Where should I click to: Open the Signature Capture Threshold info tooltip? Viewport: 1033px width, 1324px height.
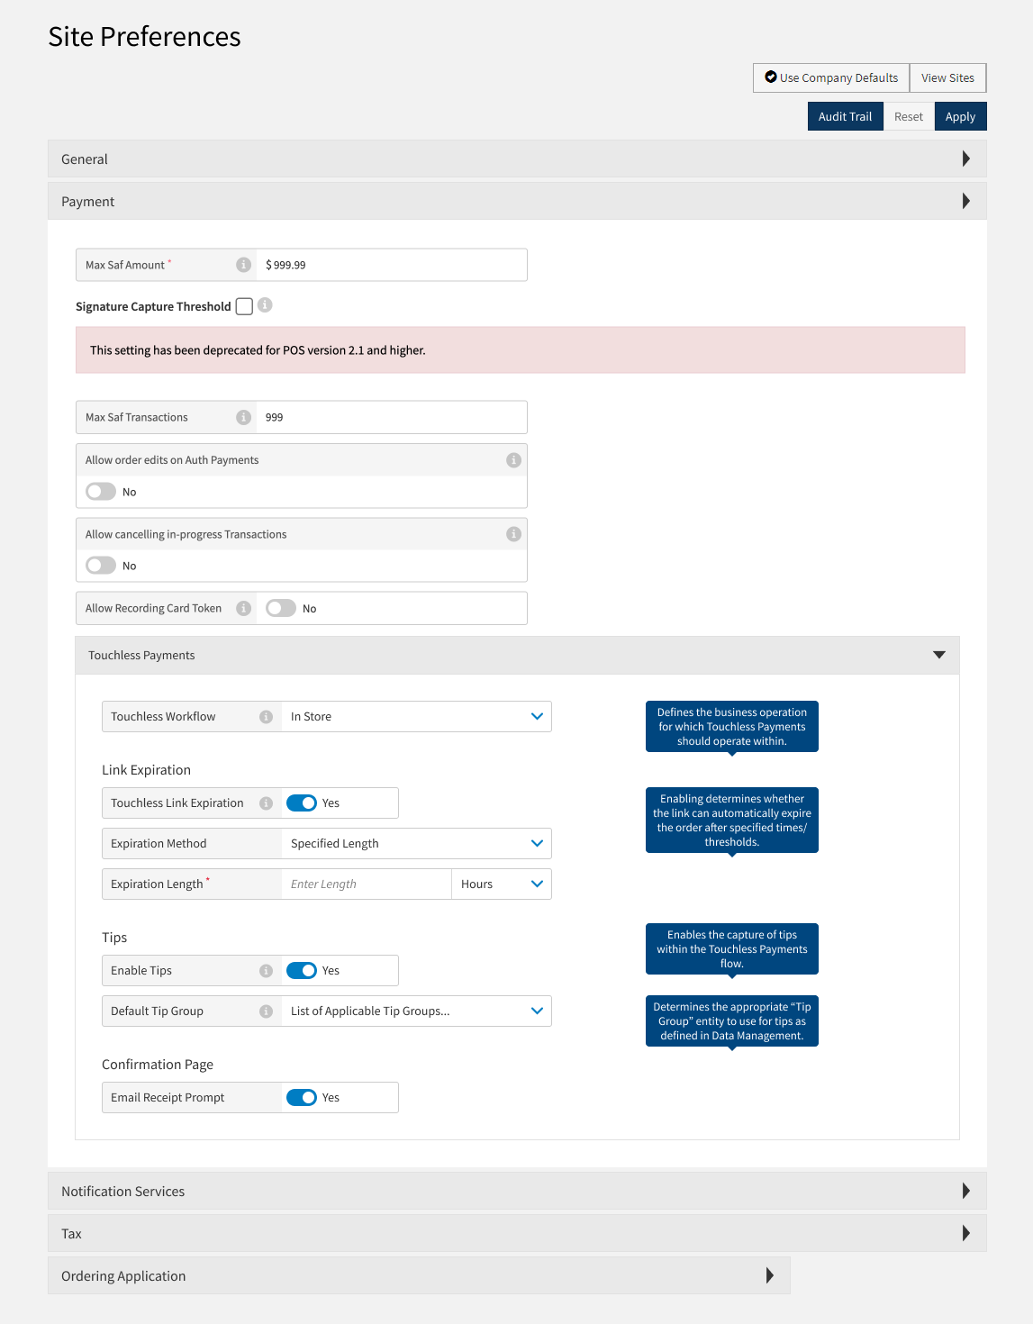pos(264,306)
